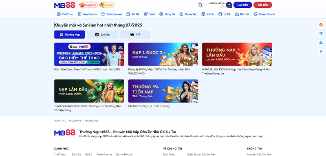
Task: Open Đăng Ký MB88 Nhận 300% link
Action: (159, 71)
